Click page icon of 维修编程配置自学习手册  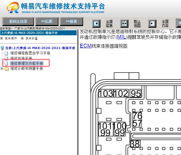click(6, 53)
